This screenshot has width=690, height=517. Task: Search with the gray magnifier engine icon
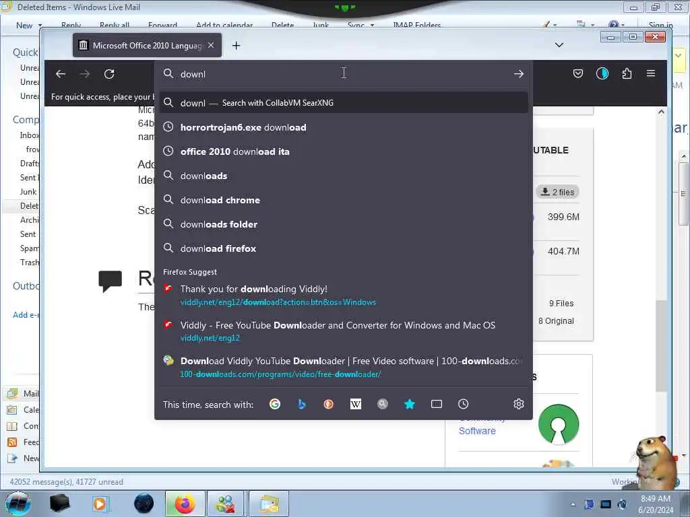tap(383, 404)
